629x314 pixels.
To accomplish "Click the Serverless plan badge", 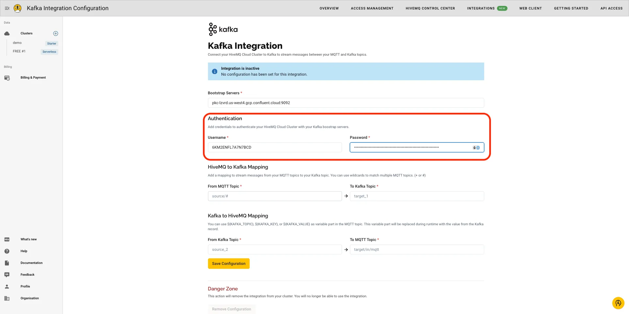I will (x=49, y=52).
